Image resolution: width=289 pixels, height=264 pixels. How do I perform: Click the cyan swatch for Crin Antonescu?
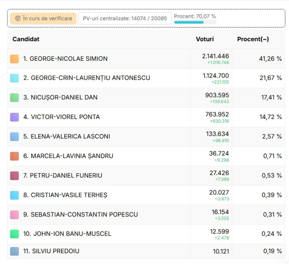tap(14, 78)
